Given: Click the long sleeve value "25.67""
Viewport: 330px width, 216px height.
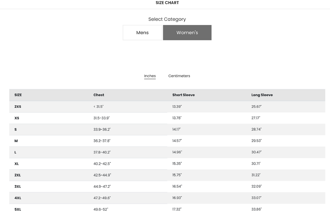Looking at the screenshot, I should (x=257, y=106).
